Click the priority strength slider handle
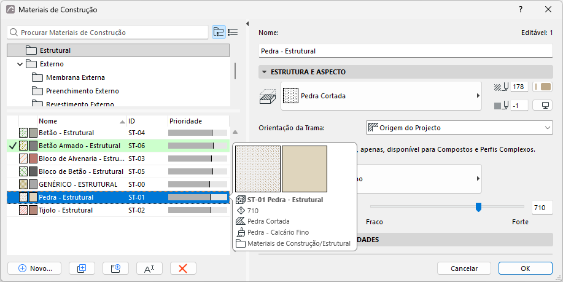The height and width of the screenshot is (282, 563). 478,207
